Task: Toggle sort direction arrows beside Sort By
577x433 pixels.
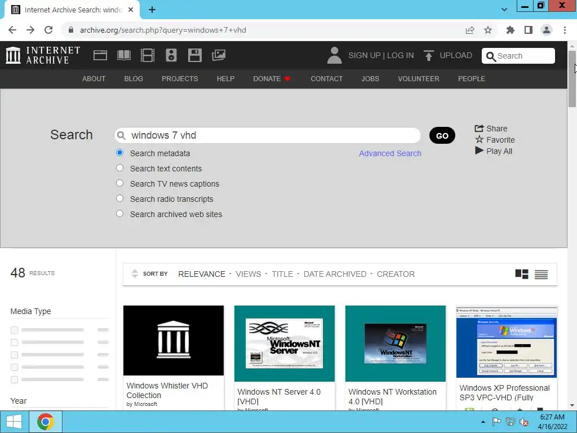Action: (135, 273)
